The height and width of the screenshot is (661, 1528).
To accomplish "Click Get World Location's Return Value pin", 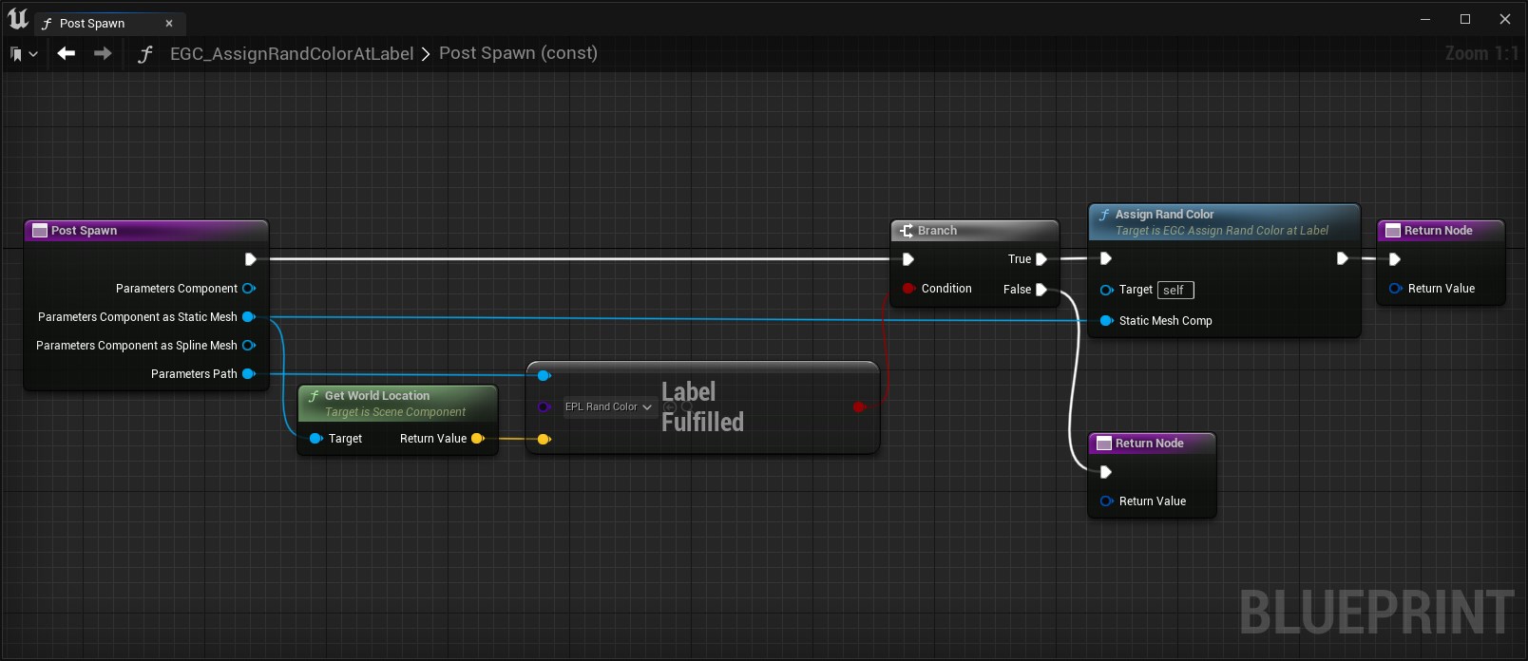I will tap(478, 439).
